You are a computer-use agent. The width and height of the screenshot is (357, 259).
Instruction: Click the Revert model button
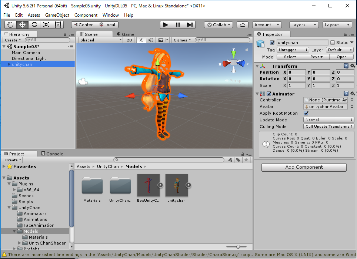point(316,57)
